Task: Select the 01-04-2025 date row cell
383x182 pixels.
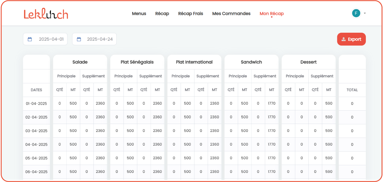Action: pyautogui.click(x=36, y=104)
